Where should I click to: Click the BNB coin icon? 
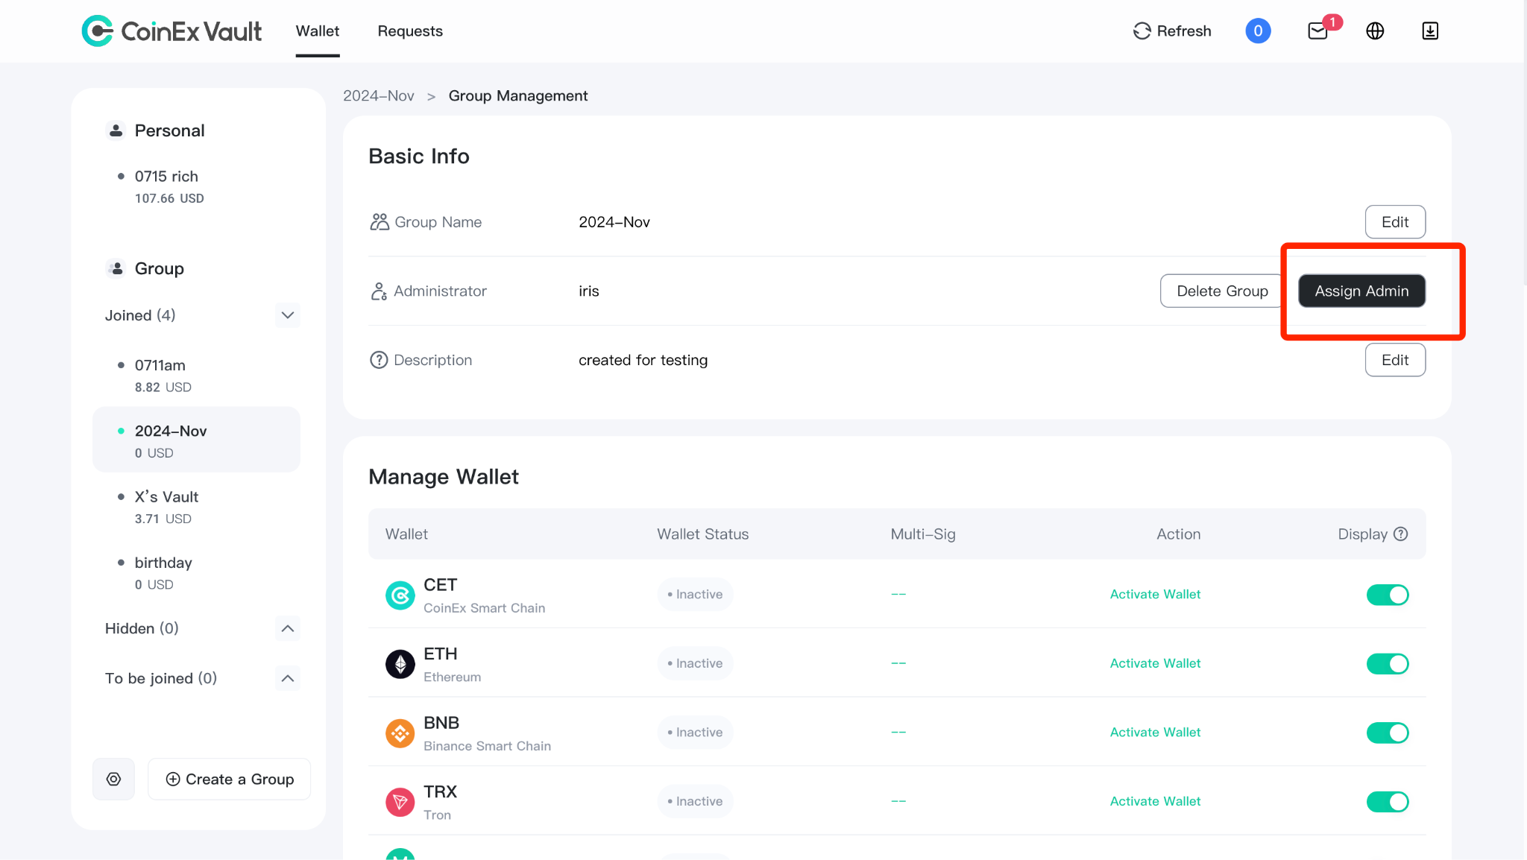(400, 733)
